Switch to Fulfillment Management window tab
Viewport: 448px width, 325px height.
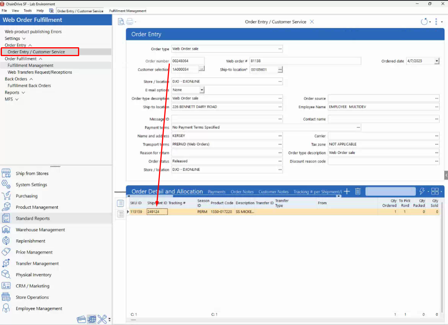(x=128, y=11)
